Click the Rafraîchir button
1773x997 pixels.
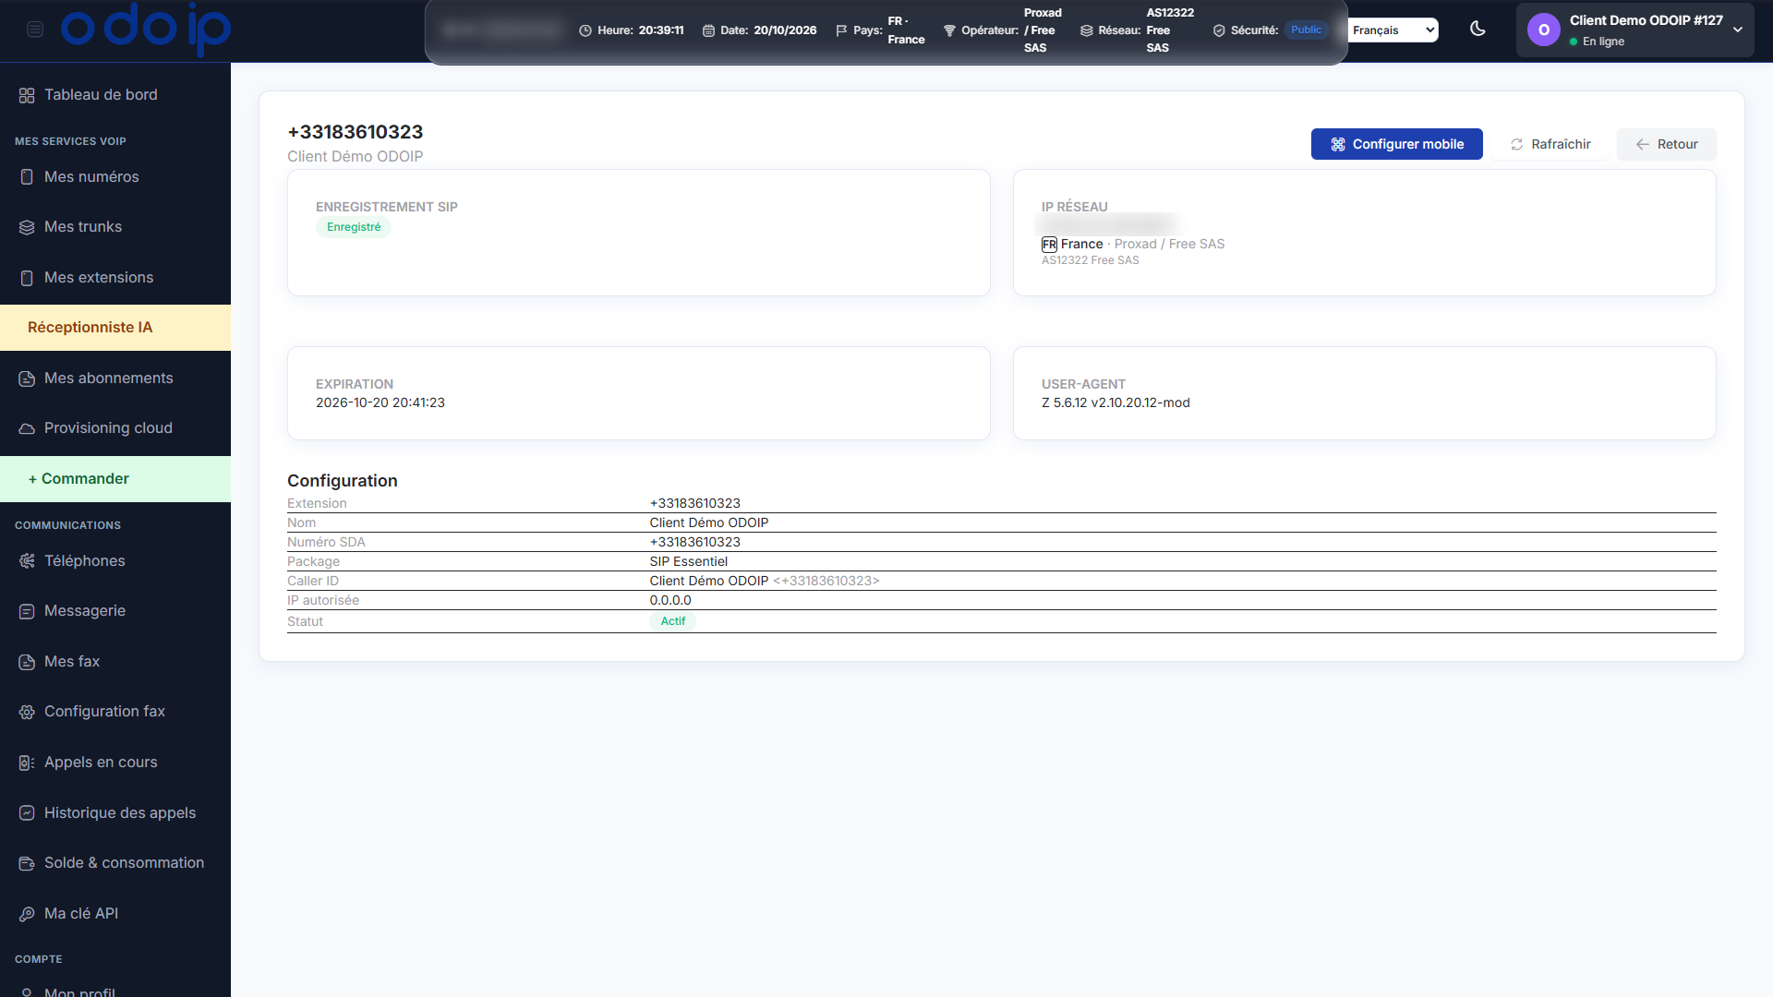1550,144
